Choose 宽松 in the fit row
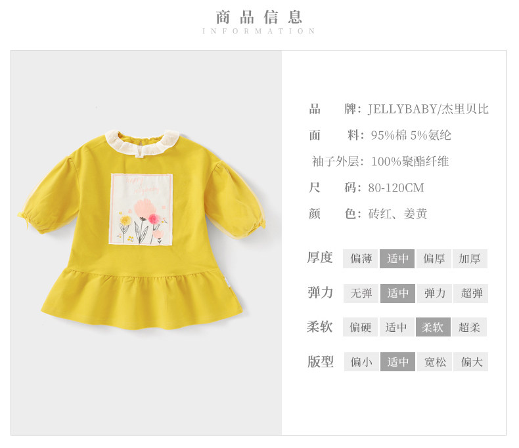 [x=434, y=362]
